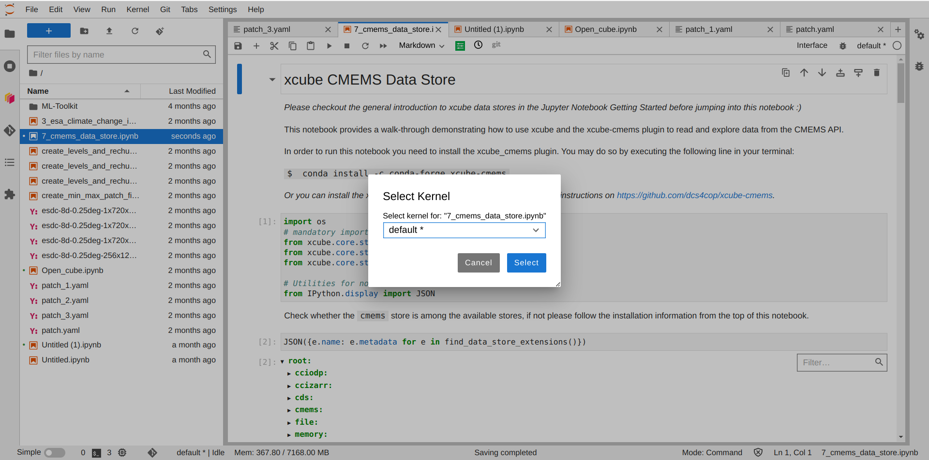Viewport: 929px width, 460px height.
Task: Open the property inspector gears icon
Action: pyautogui.click(x=919, y=34)
